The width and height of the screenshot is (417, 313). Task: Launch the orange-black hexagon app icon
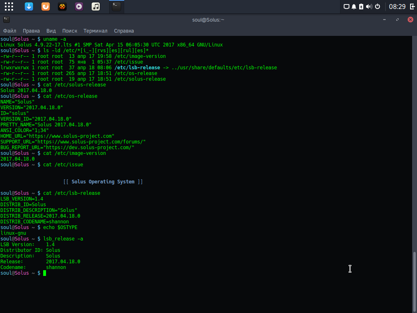click(62, 7)
